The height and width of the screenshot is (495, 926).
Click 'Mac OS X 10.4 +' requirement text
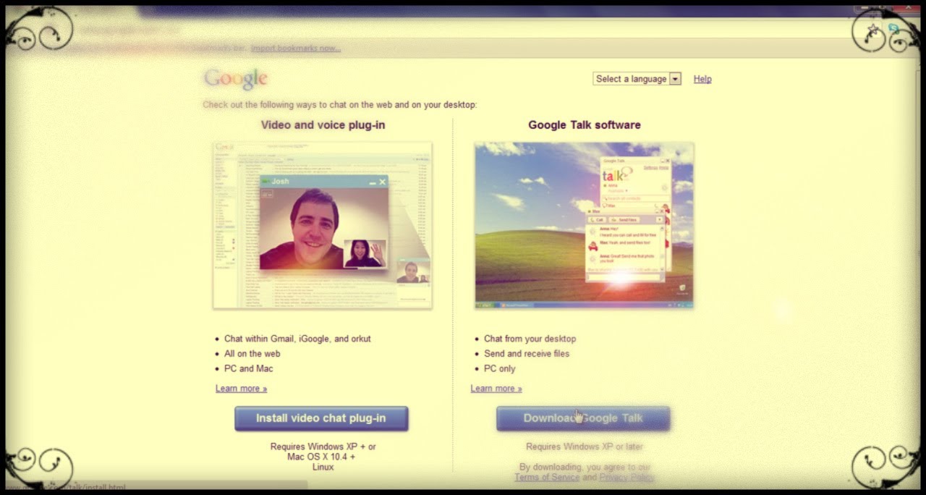pos(321,457)
